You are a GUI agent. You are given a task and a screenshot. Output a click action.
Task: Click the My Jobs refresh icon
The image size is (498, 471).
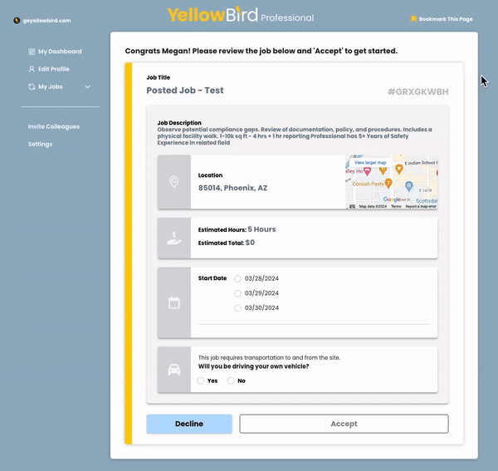(x=32, y=86)
